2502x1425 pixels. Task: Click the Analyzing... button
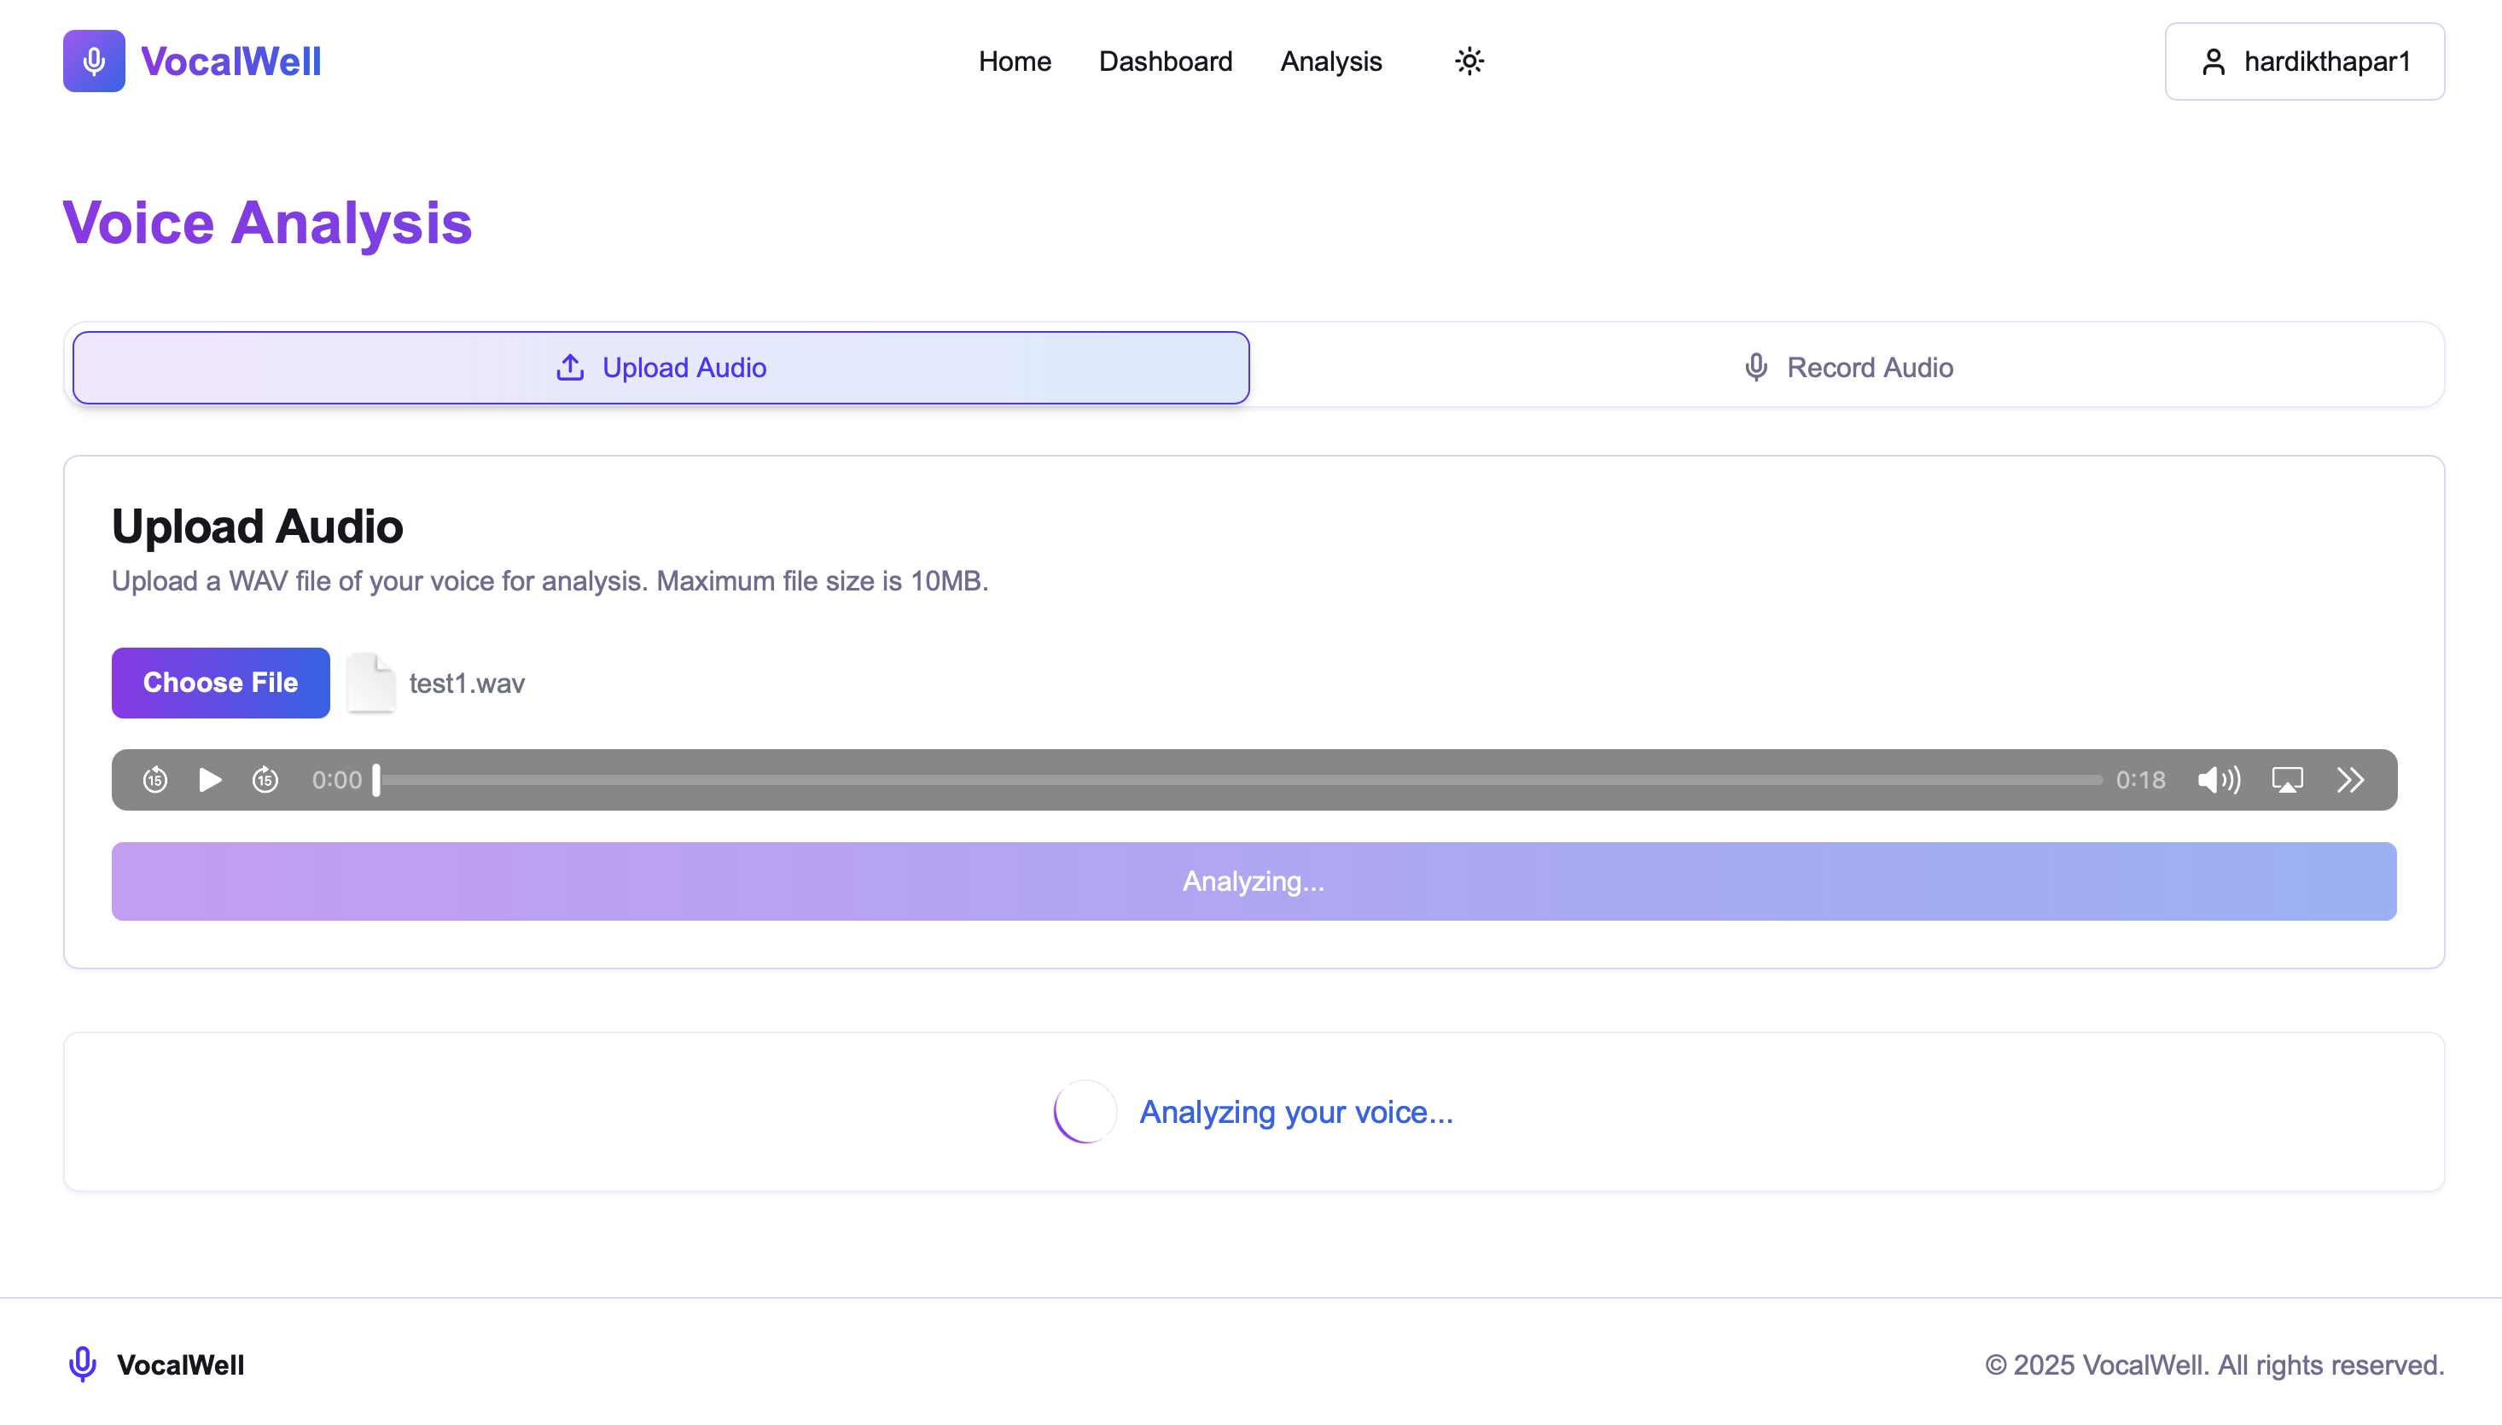1254,881
